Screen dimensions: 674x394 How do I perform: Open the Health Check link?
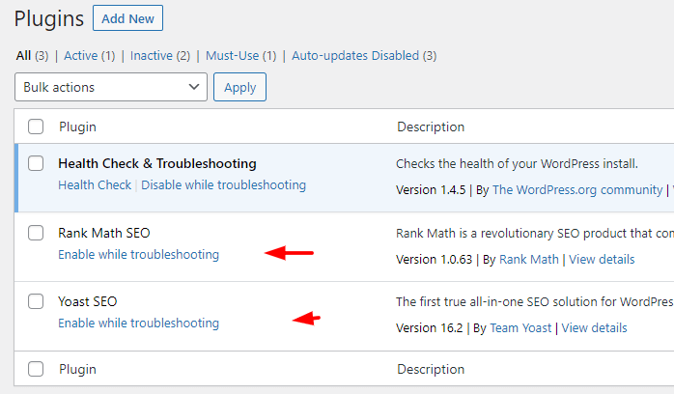(x=95, y=185)
